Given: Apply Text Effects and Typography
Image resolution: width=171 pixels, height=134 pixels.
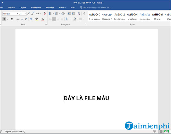Looking at the screenshot, I should pos(31,19).
